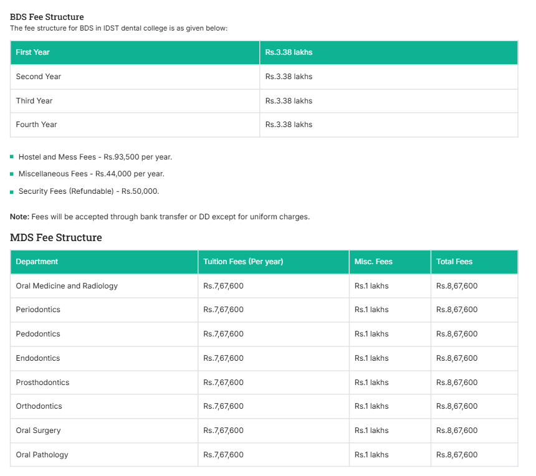Click the Orthodontics total fees cell
Image resolution: width=536 pixels, height=476 pixels.
click(x=457, y=406)
